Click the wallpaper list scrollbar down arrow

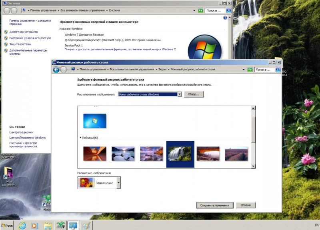tap(253, 166)
